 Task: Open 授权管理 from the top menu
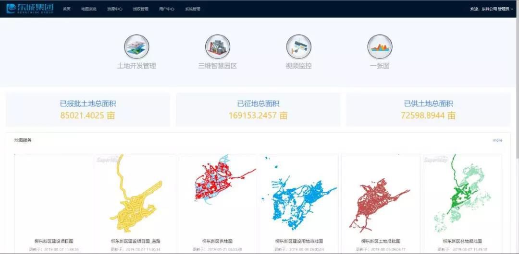(141, 9)
